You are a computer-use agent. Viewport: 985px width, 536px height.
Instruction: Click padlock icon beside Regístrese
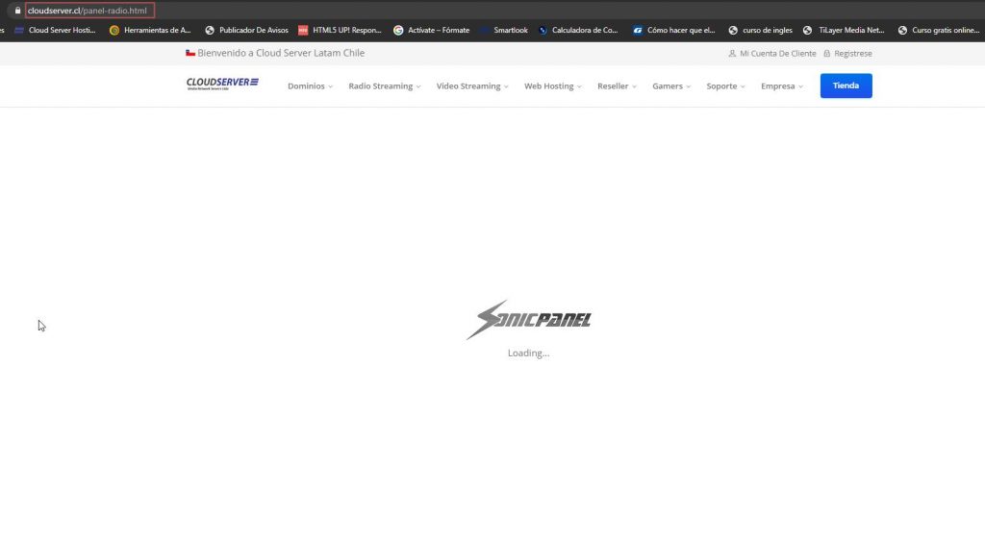[x=826, y=54]
